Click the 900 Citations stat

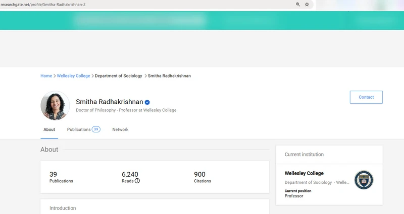pyautogui.click(x=203, y=177)
